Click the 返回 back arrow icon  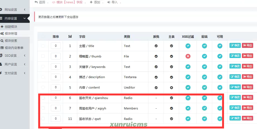[36, 2]
